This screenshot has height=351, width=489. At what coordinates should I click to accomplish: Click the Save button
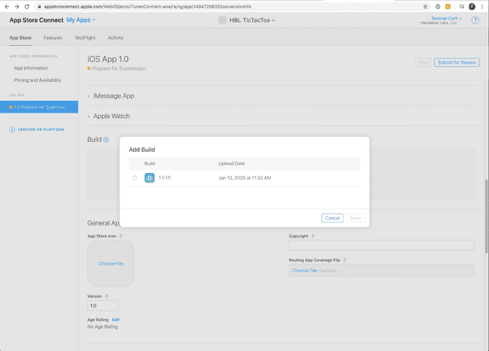[423, 62]
